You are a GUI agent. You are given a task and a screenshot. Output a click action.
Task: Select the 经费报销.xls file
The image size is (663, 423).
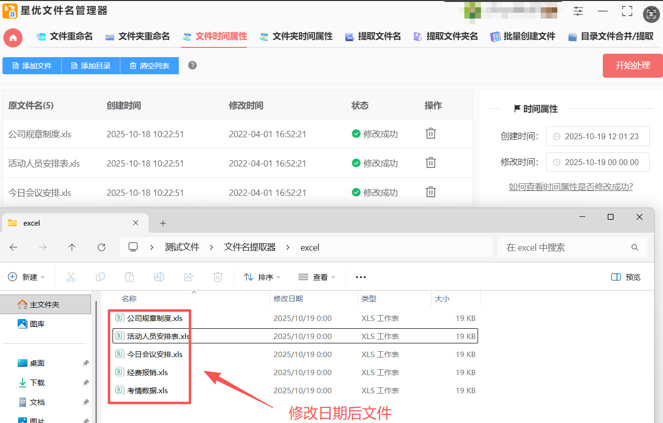147,372
